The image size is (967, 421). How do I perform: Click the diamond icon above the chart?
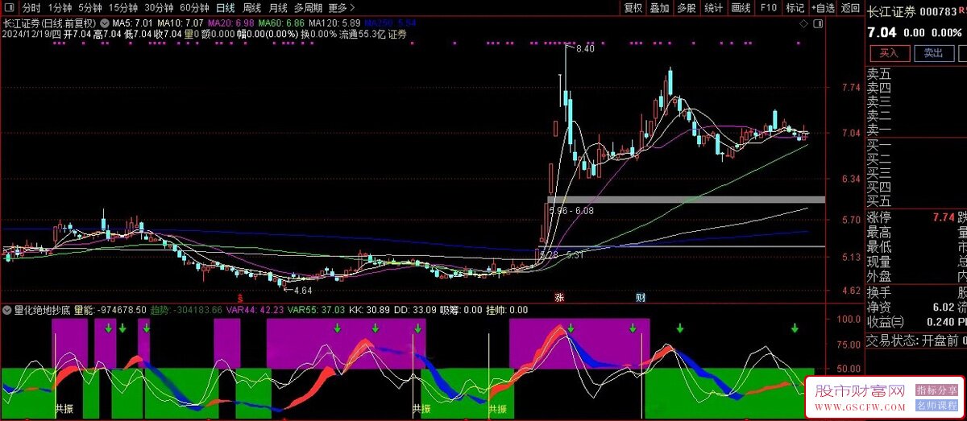pyautogui.click(x=803, y=24)
